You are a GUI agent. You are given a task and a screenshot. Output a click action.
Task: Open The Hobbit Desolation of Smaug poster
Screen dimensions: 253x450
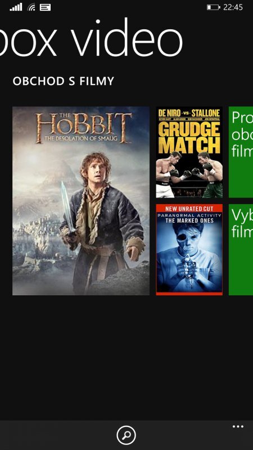[81, 201]
